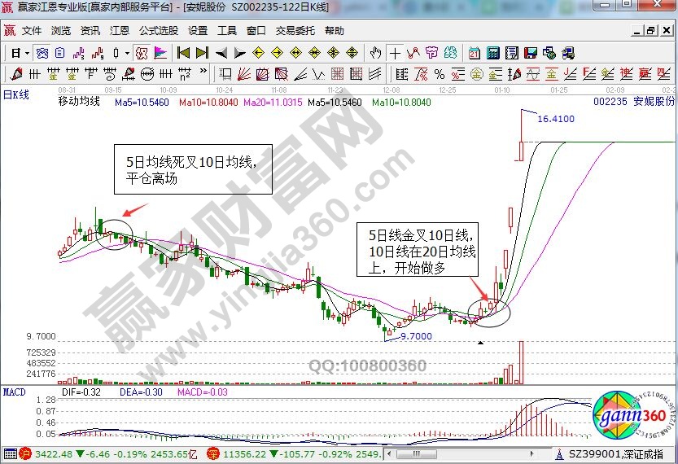Click the circled 金 golden icon
The height and width of the screenshot is (464, 678).
[476, 74]
